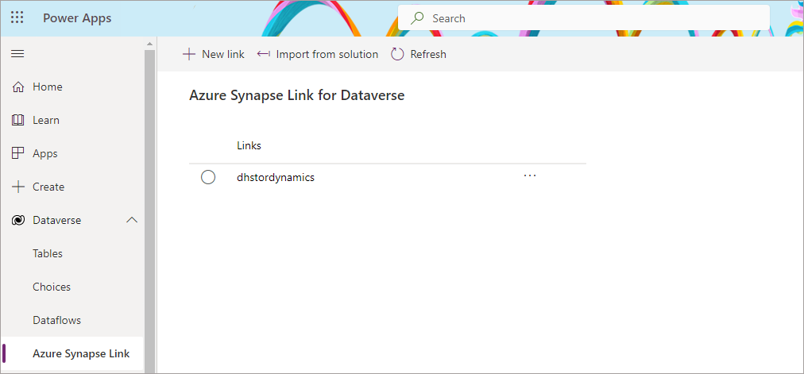Select the dhstordynamics radio button

tap(208, 178)
